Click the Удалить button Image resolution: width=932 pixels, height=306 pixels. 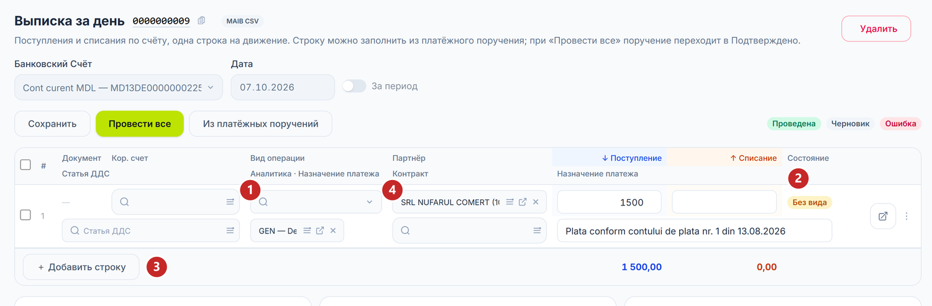[x=876, y=29]
